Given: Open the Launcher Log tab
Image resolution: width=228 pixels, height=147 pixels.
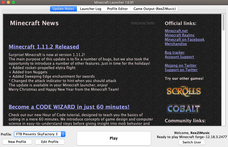Looking at the screenshot, I should [90, 9].
